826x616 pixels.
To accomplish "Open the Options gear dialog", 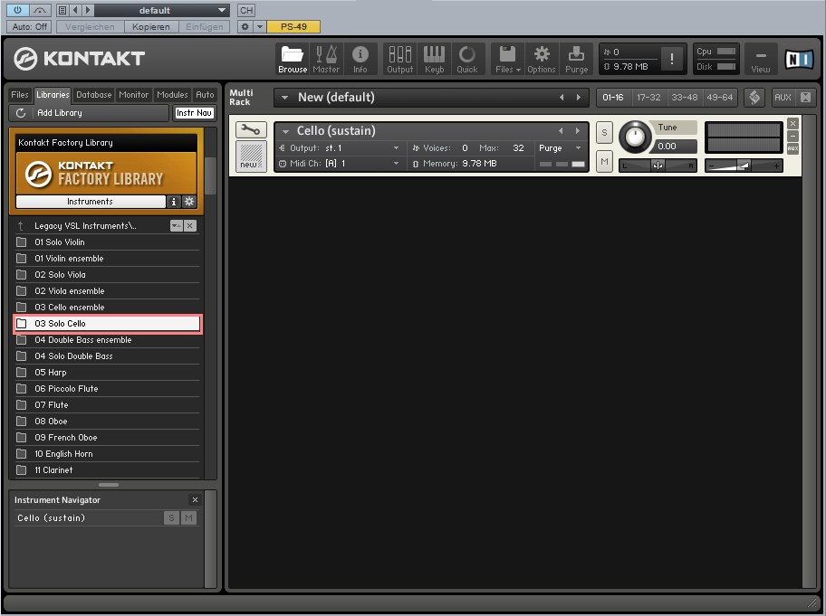I will (542, 59).
